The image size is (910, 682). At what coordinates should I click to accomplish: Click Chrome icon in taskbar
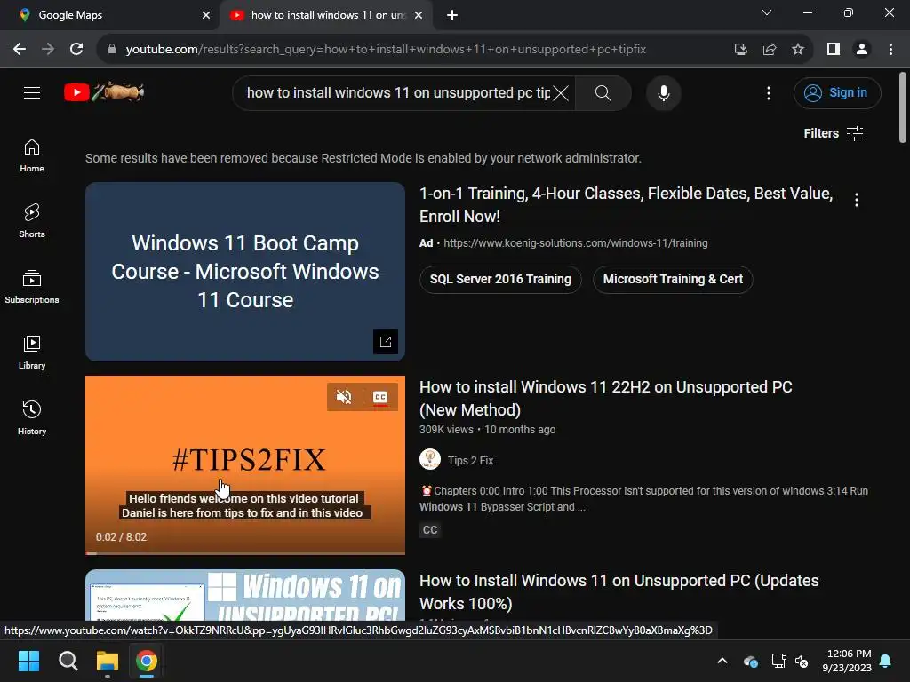pos(147,661)
